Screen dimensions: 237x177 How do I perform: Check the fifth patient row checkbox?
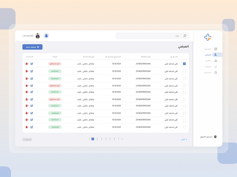[185, 93]
